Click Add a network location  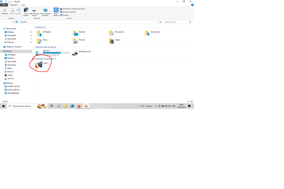[45, 12]
